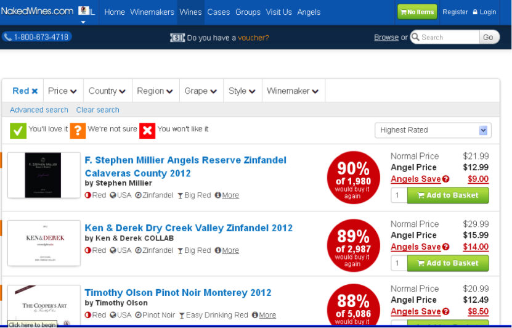The height and width of the screenshot is (328, 512).
Task: Open the Price filter dropdown
Action: (62, 91)
